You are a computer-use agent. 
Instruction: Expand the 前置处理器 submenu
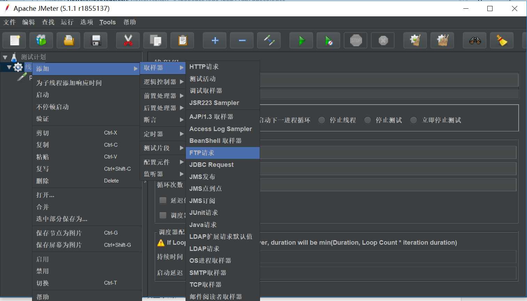tap(164, 96)
